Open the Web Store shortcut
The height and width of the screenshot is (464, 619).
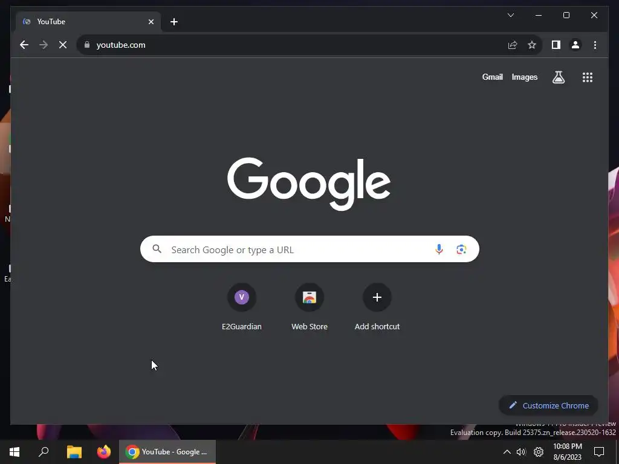(309, 307)
